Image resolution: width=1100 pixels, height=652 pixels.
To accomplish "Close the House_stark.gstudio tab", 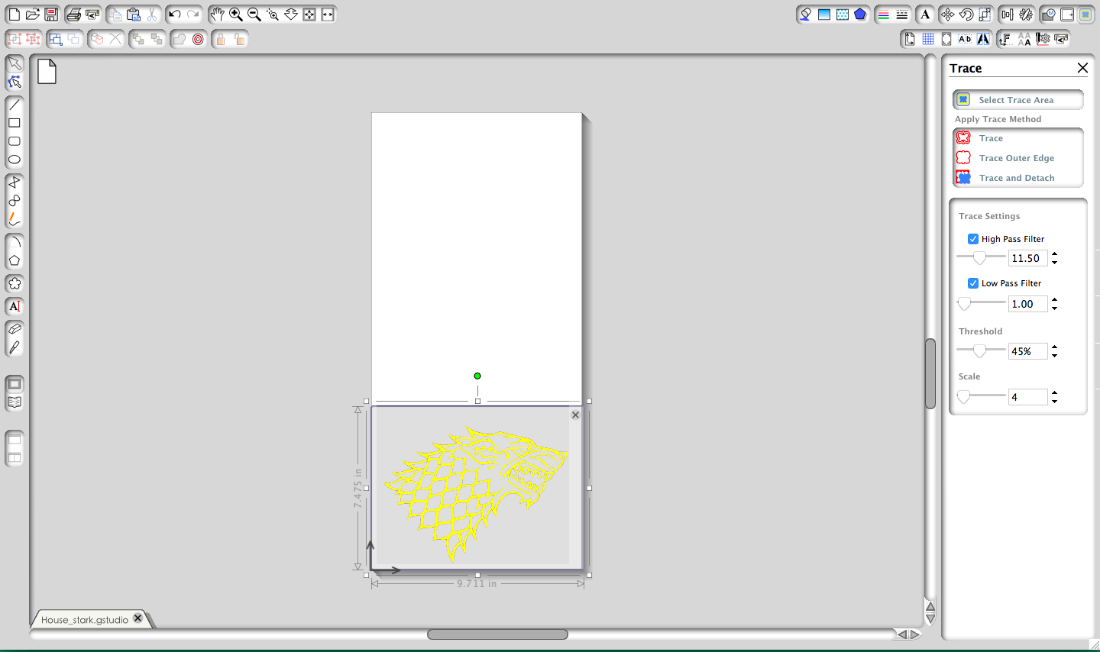I will pos(138,618).
